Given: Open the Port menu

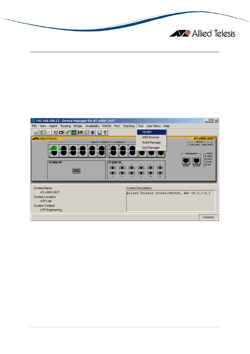Looking at the screenshot, I should (x=117, y=126).
